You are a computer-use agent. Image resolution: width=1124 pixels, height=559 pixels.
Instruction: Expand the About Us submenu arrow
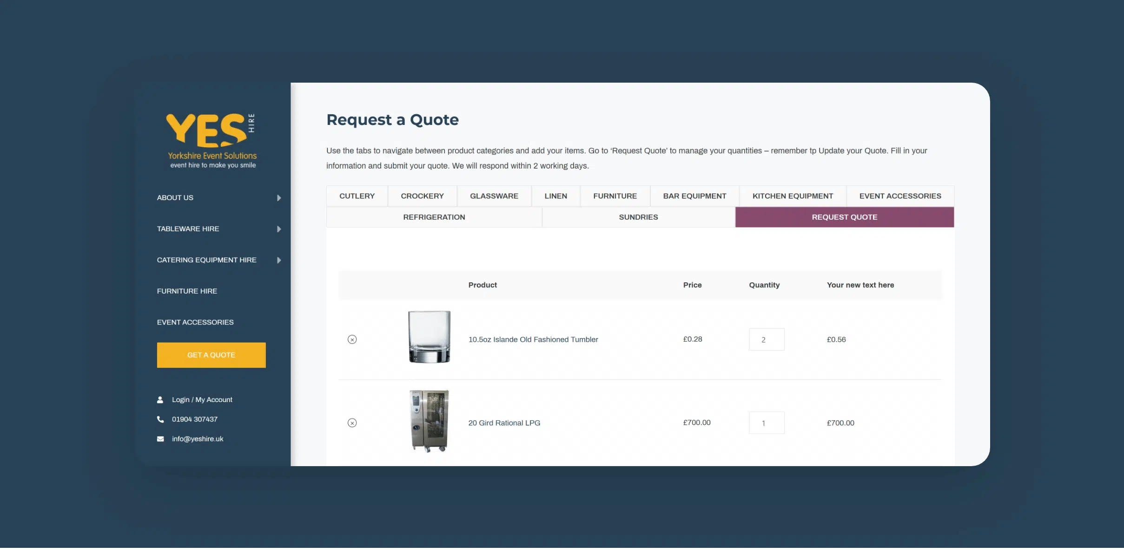tap(279, 198)
